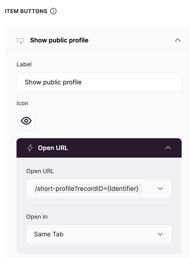Image resolution: width=190 pixels, height=258 pixels.
Task: Click empty space in the Open URL combo box
Action: tap(149, 189)
